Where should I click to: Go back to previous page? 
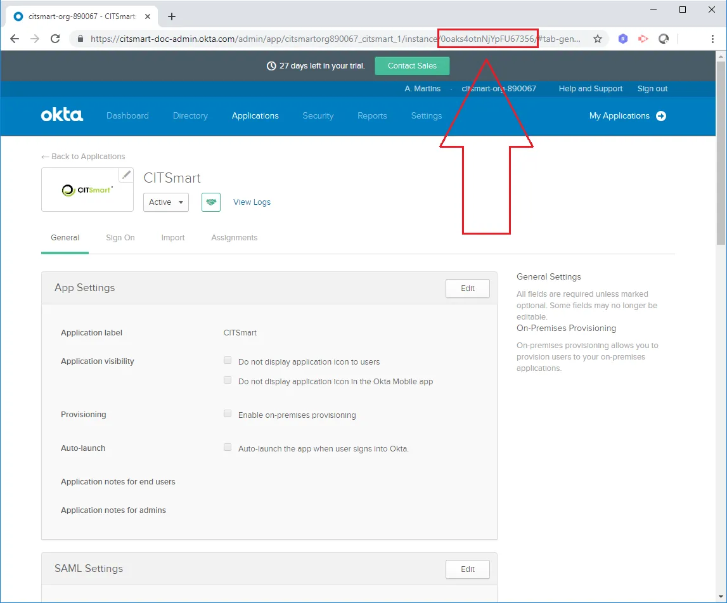click(x=15, y=39)
